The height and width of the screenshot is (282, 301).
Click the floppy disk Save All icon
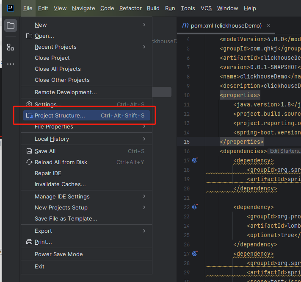(x=29, y=151)
